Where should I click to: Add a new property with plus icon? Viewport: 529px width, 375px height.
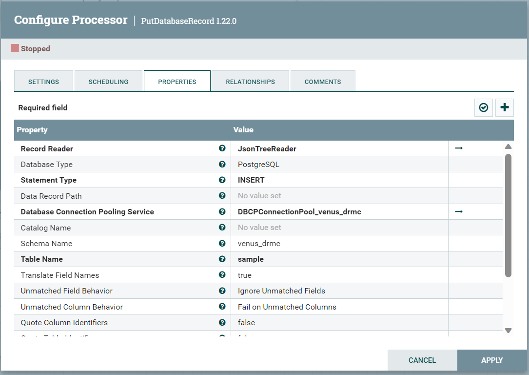click(x=504, y=107)
